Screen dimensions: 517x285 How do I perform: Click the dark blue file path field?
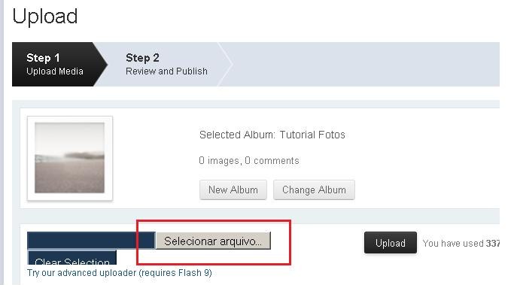(x=91, y=240)
